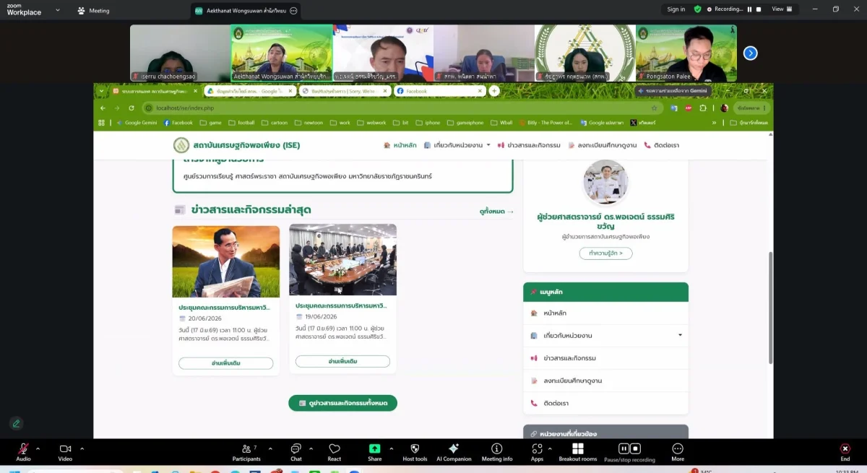Expand เกี่ยวกับหน่วยงาน in the sidebar menu
This screenshot has width=867, height=473.
(x=605, y=336)
